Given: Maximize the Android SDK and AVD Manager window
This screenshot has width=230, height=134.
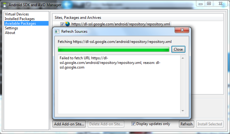Looking at the screenshot, I should [209, 4].
